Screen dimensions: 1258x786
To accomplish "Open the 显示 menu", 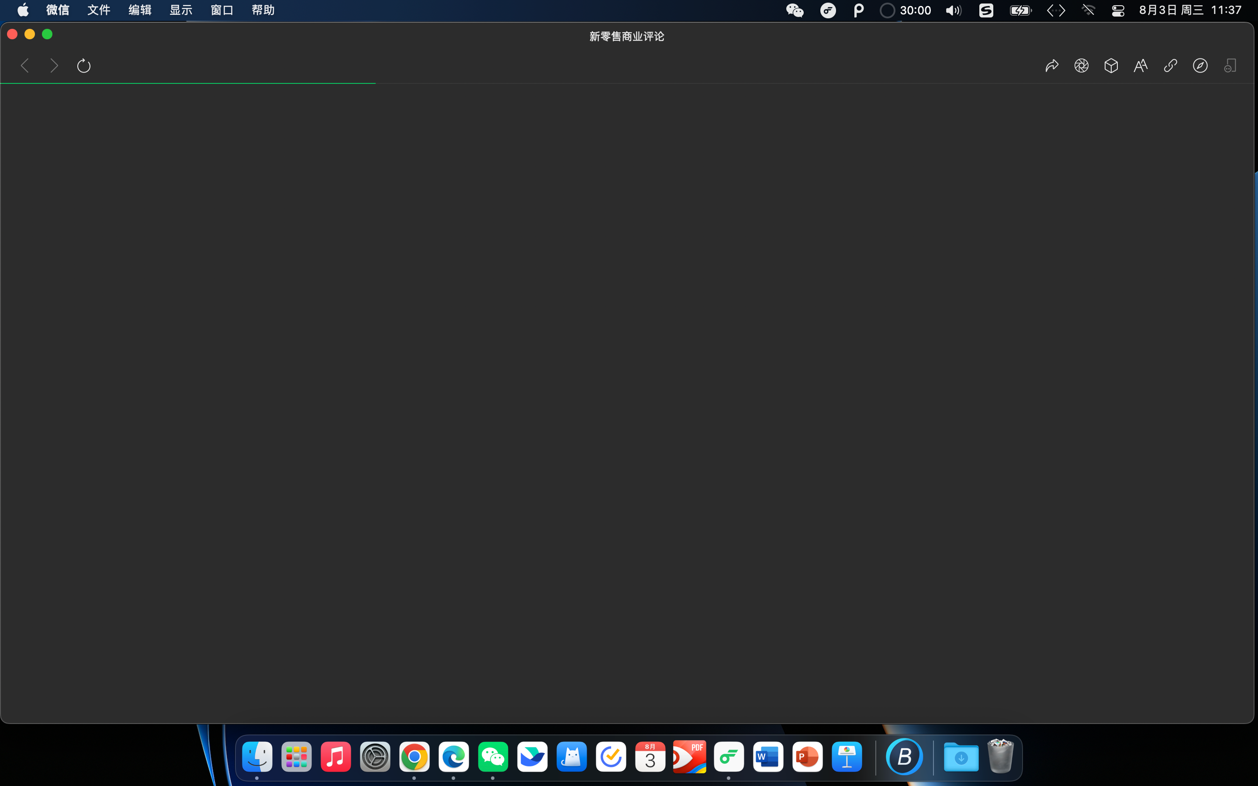I will [x=181, y=10].
